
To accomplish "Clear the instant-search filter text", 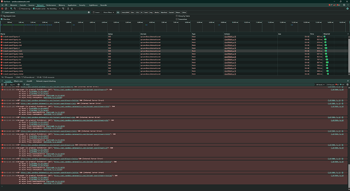I will 89,12.
